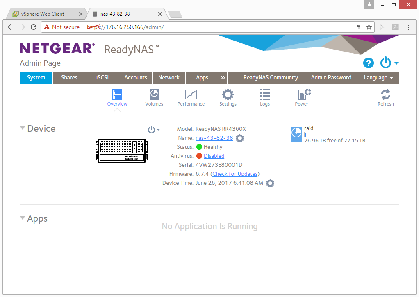Open the Chrome three-dot menu

point(408,27)
